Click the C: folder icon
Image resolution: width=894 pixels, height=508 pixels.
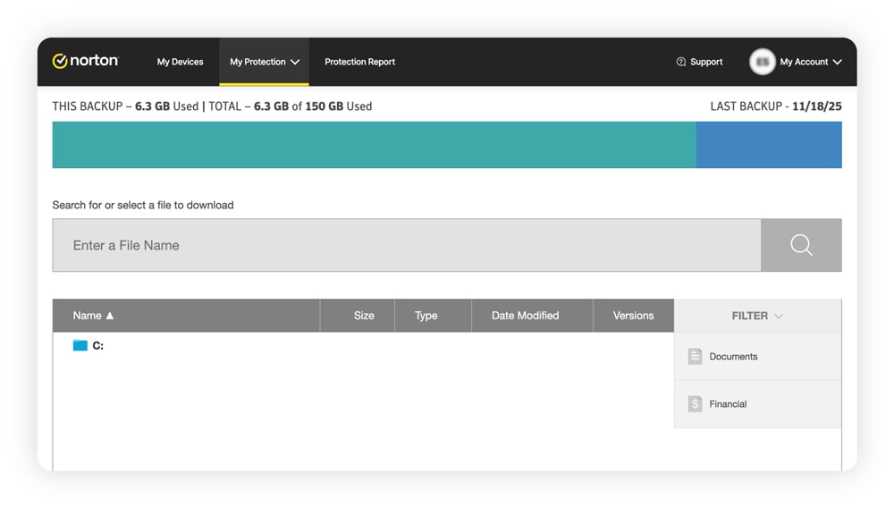80,345
